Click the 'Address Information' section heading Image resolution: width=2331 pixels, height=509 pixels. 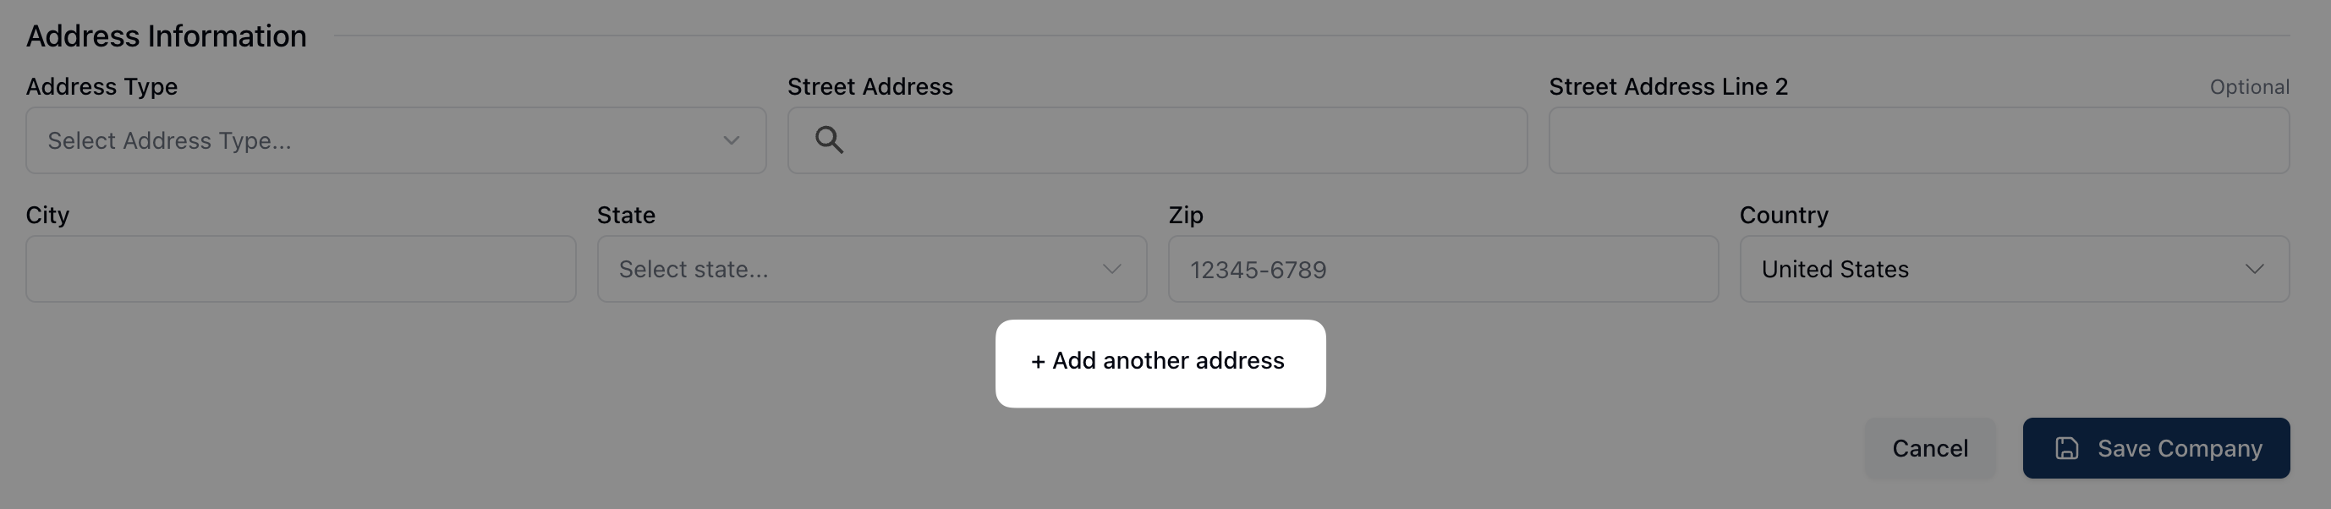click(x=167, y=36)
